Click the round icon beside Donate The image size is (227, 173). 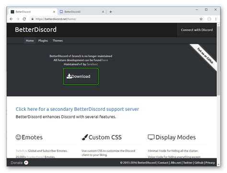26,162
